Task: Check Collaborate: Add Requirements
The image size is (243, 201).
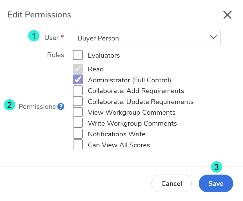Action: (x=78, y=91)
